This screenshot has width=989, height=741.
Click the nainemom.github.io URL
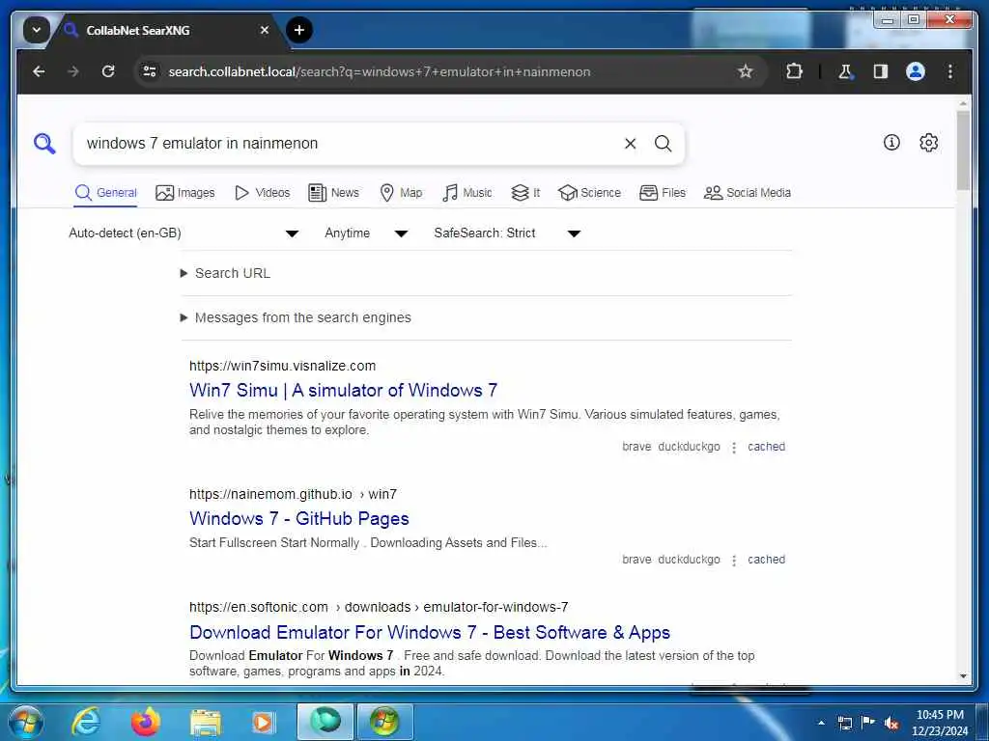pos(293,495)
